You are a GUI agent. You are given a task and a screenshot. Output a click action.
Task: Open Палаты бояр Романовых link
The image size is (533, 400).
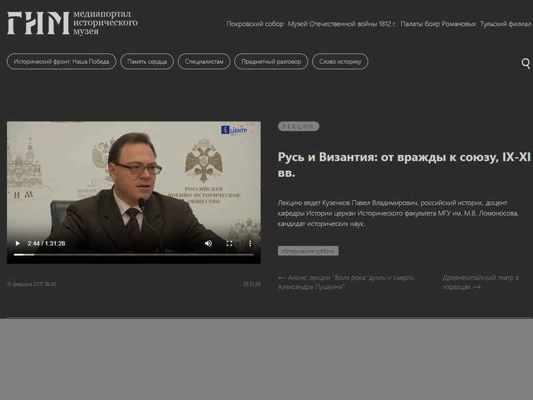pos(438,24)
